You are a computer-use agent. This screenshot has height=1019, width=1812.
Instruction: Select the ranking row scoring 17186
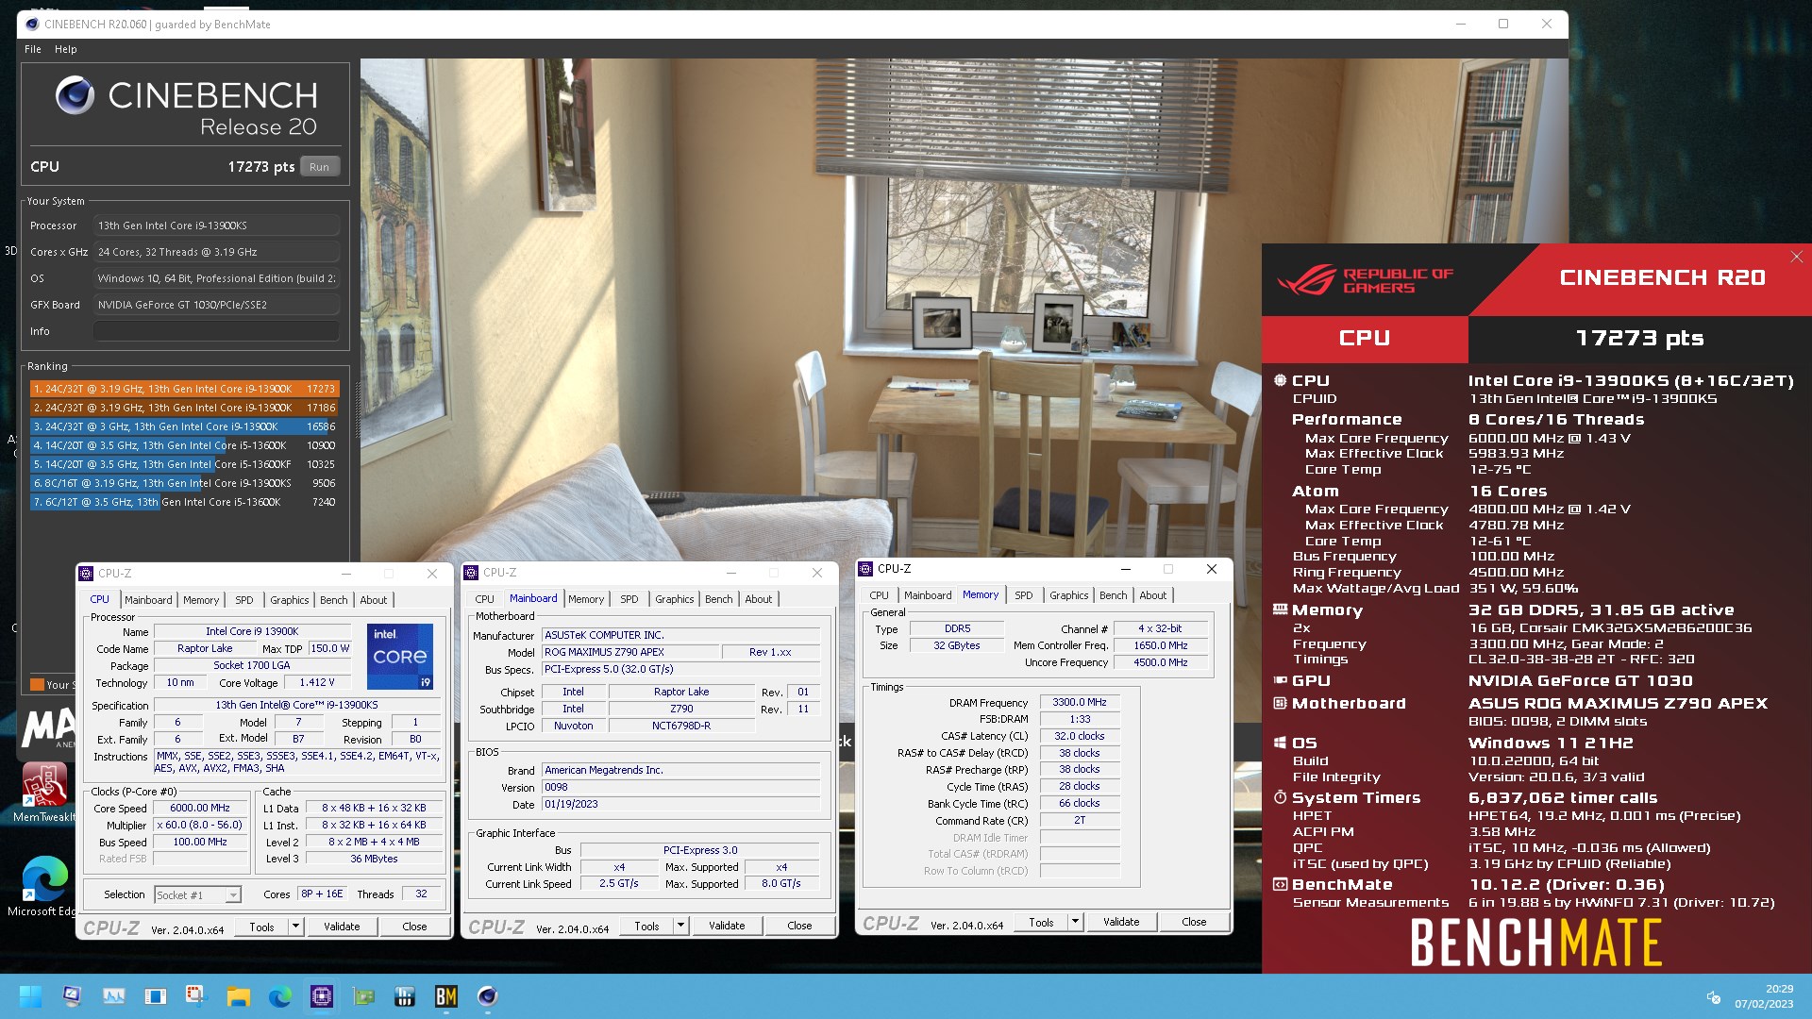(184, 408)
